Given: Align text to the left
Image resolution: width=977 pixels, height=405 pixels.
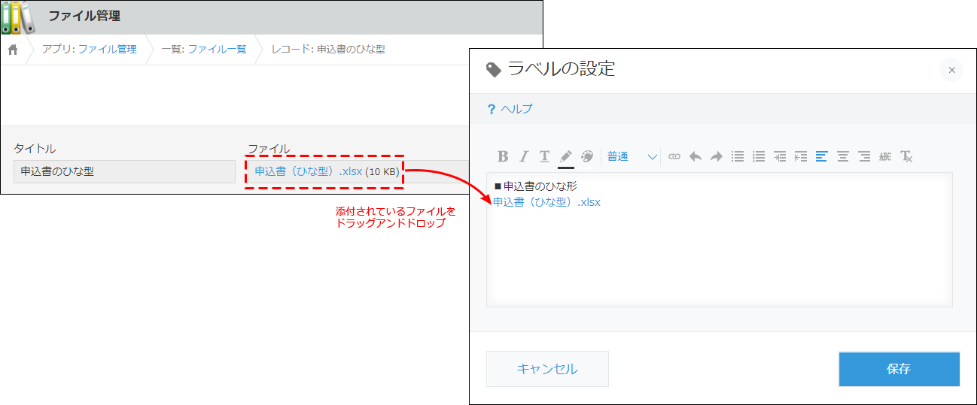Looking at the screenshot, I should [822, 156].
